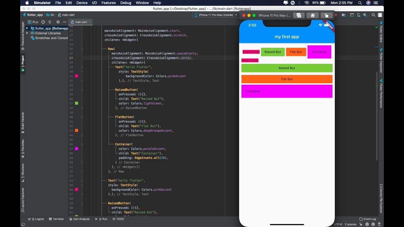Tap the top-row green Raised But button
The image size is (404, 227).
tap(273, 52)
